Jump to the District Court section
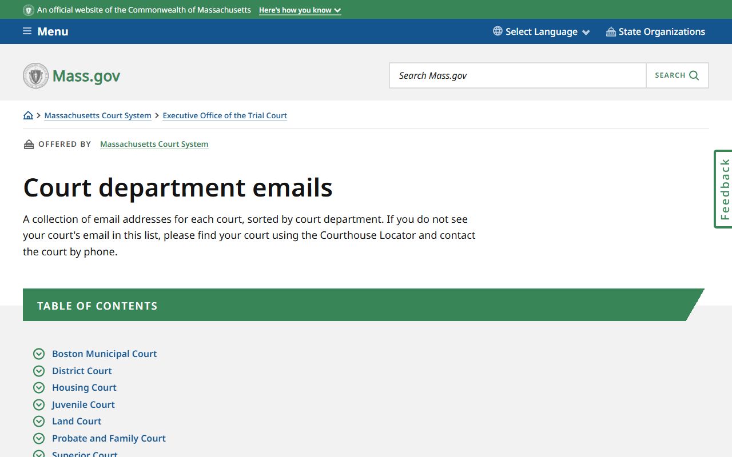Image resolution: width=732 pixels, height=457 pixels. (82, 371)
